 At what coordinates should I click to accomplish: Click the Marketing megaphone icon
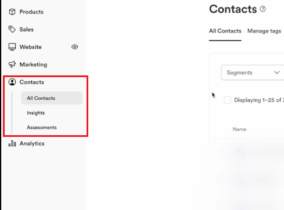pos(12,64)
